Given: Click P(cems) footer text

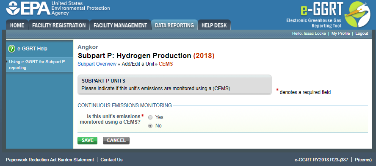Looking at the screenshot, I should 363,160.
